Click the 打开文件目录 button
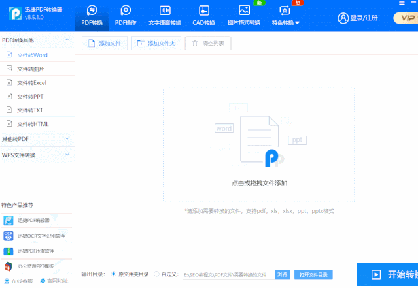 [x=313, y=275]
